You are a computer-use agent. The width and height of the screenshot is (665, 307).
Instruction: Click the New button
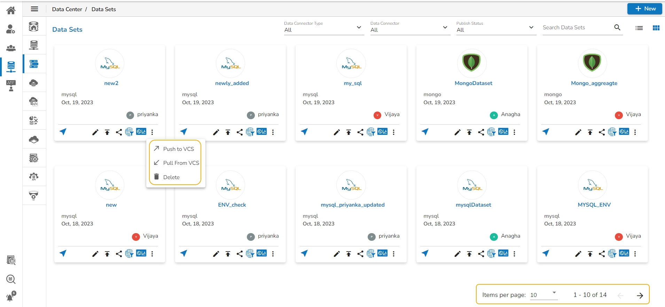tap(645, 9)
